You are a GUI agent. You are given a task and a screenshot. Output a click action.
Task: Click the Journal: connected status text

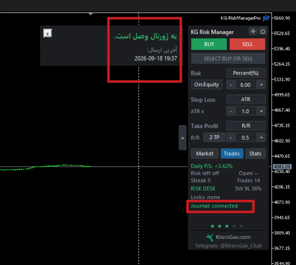214,206
